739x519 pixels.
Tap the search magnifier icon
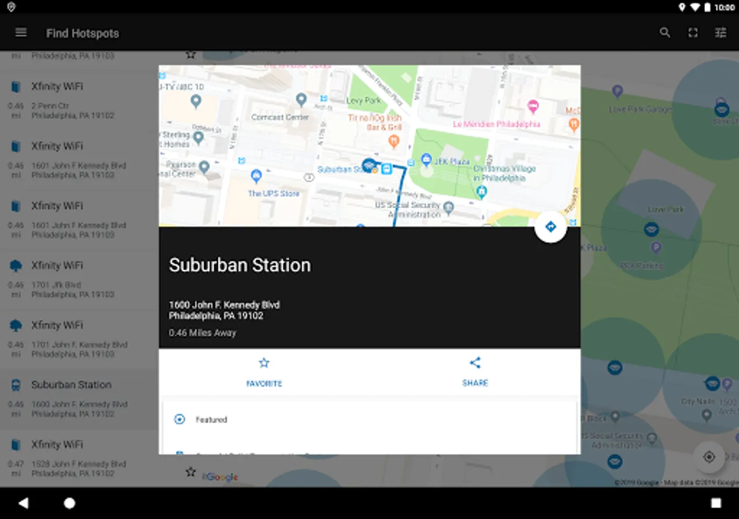point(665,33)
